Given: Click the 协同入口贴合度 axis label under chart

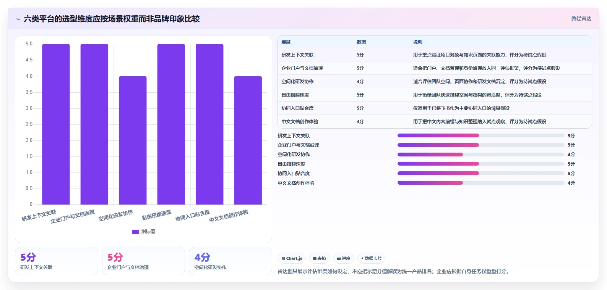Looking at the screenshot, I should (x=192, y=216).
